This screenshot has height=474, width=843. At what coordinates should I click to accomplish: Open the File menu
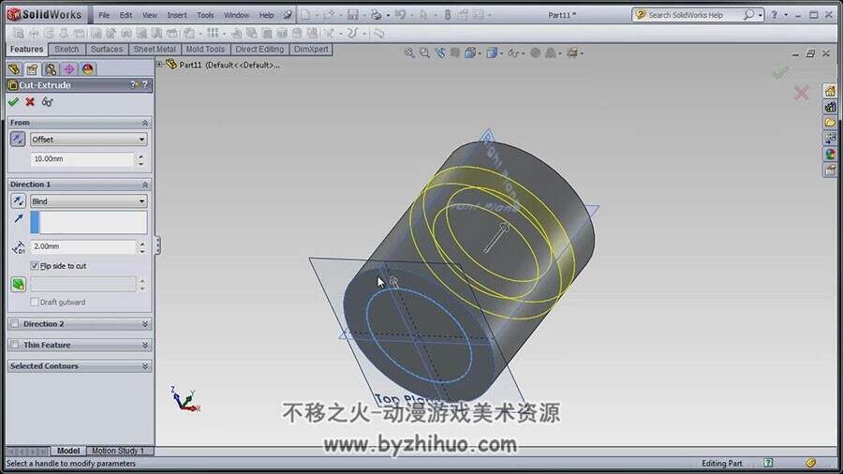(x=104, y=15)
